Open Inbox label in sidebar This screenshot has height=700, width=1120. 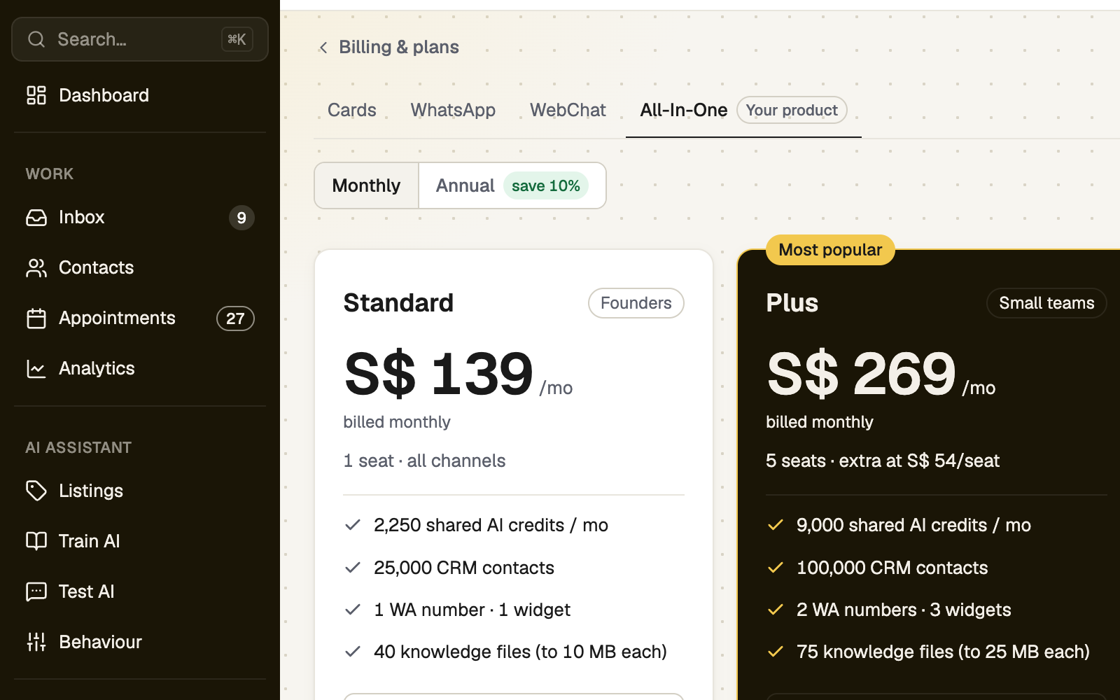pyautogui.click(x=81, y=218)
